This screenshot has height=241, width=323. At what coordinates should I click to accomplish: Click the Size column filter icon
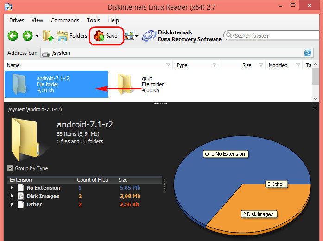(x=261, y=65)
